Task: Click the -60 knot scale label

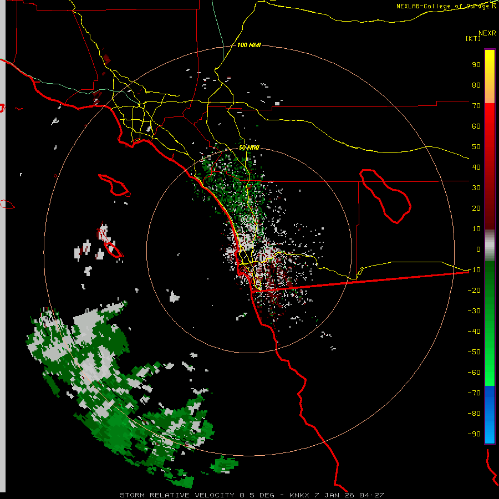Action: [x=474, y=373]
